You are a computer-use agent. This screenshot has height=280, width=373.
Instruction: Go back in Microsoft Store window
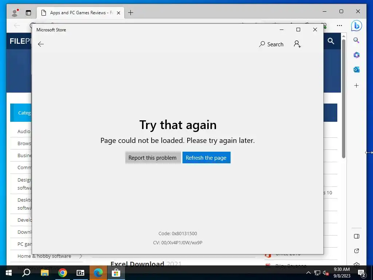click(41, 44)
